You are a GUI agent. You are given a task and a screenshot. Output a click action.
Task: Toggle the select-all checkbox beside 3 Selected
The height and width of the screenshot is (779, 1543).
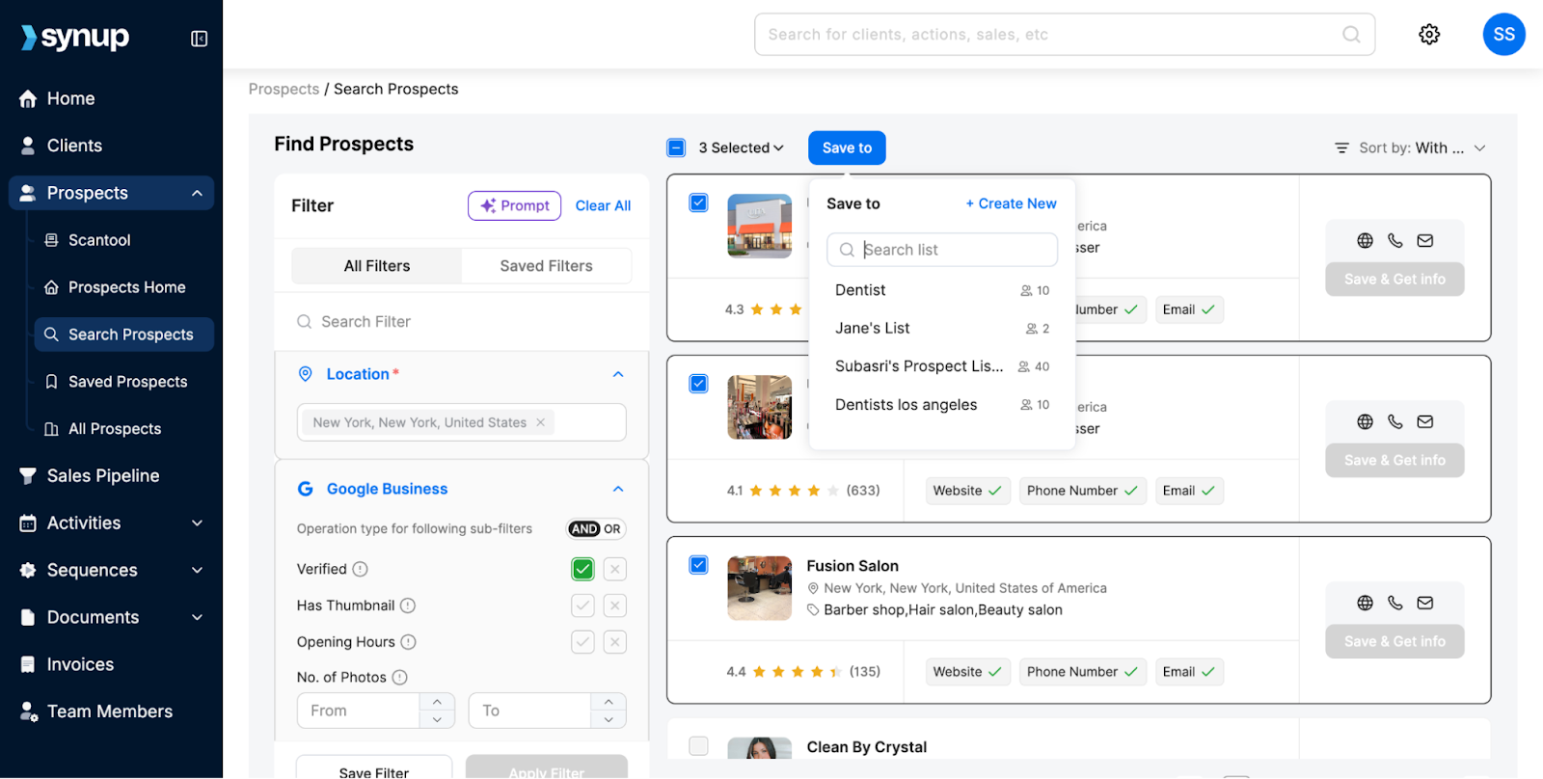click(676, 148)
